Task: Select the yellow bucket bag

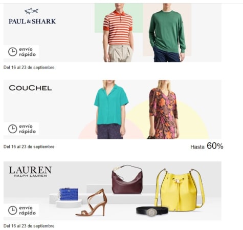Action: (180, 190)
